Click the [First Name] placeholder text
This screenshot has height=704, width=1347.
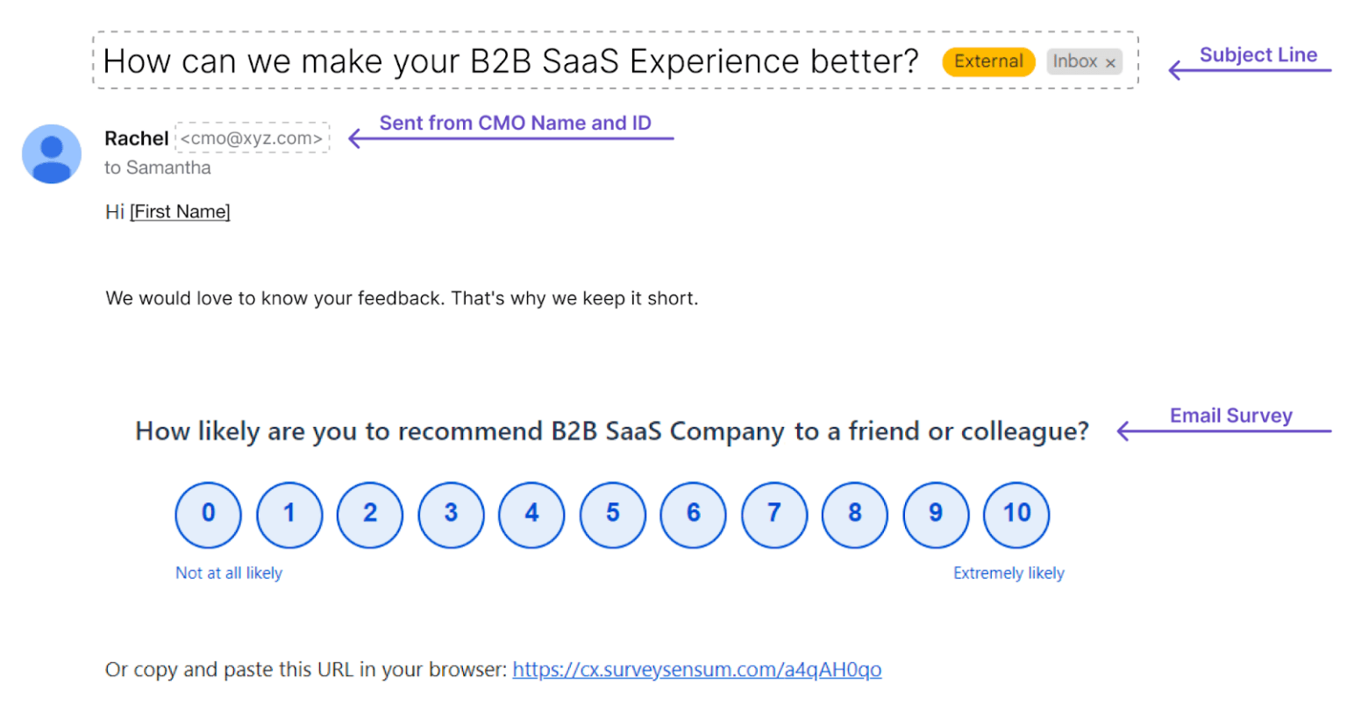coord(180,211)
